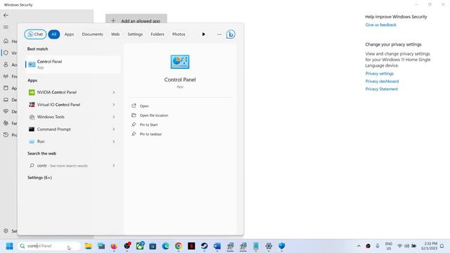Open Settings gear from taskbar
450x253 pixels.
pos(269,246)
